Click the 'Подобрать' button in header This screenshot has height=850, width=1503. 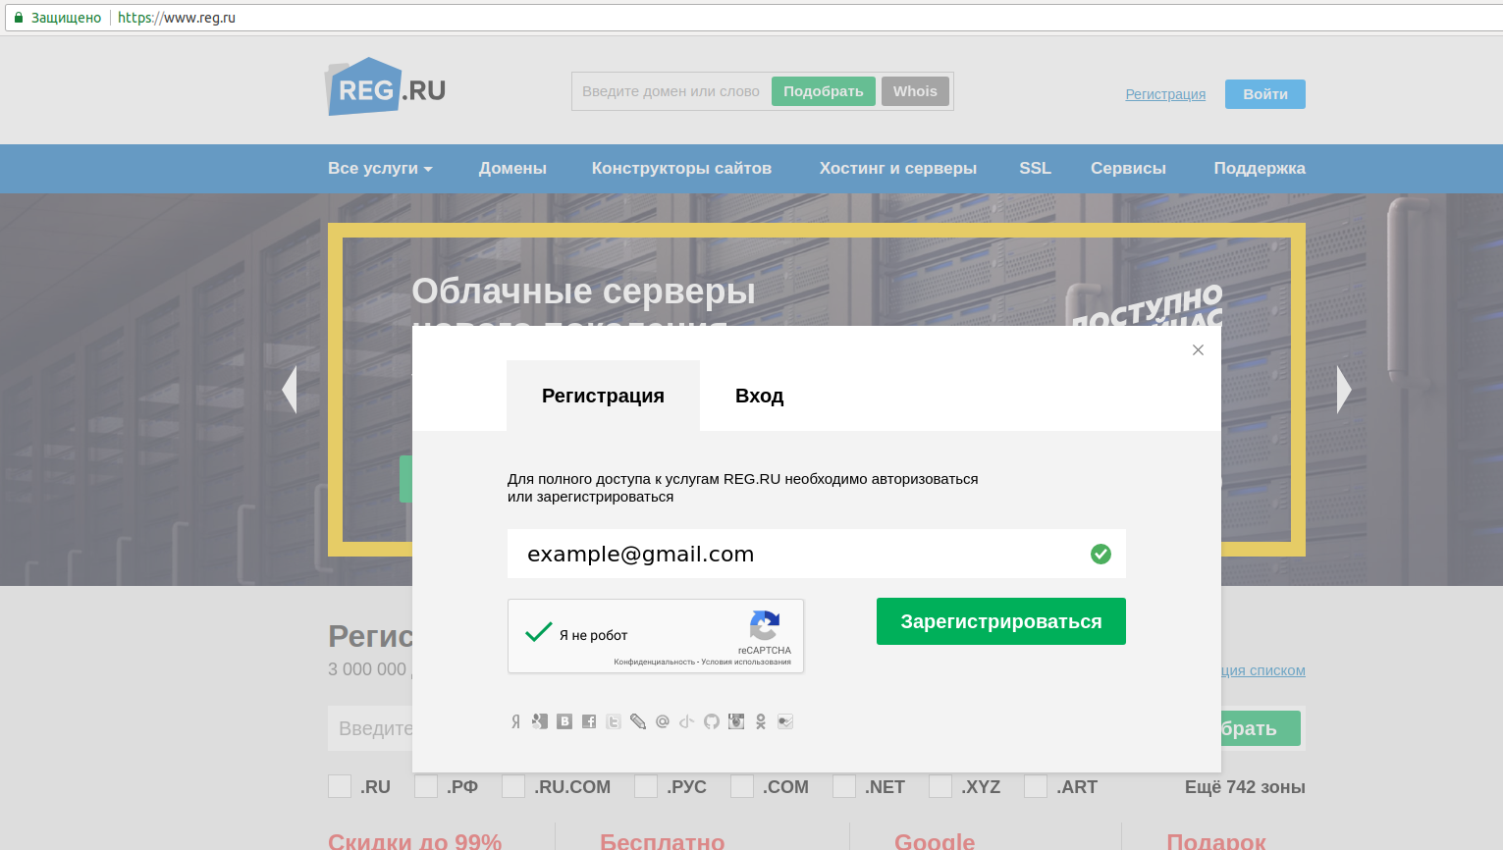824,91
